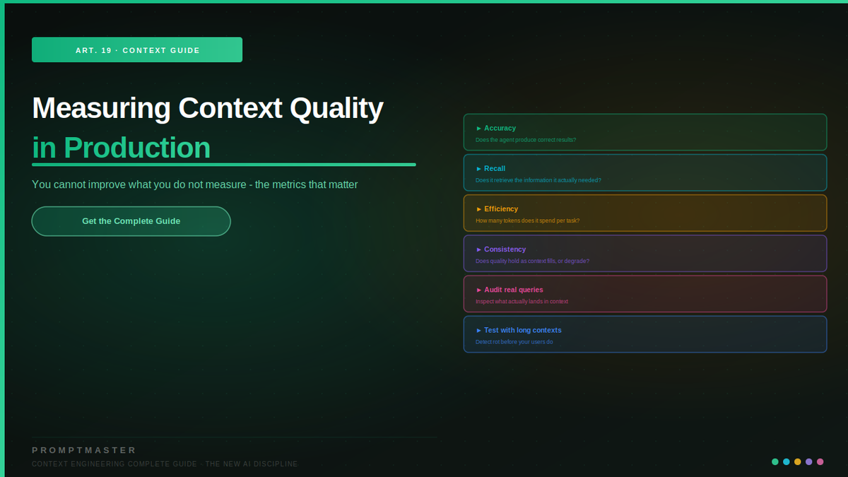848x477 pixels.
Task: Click the Measuring Context Quality heading
Action: (208, 108)
